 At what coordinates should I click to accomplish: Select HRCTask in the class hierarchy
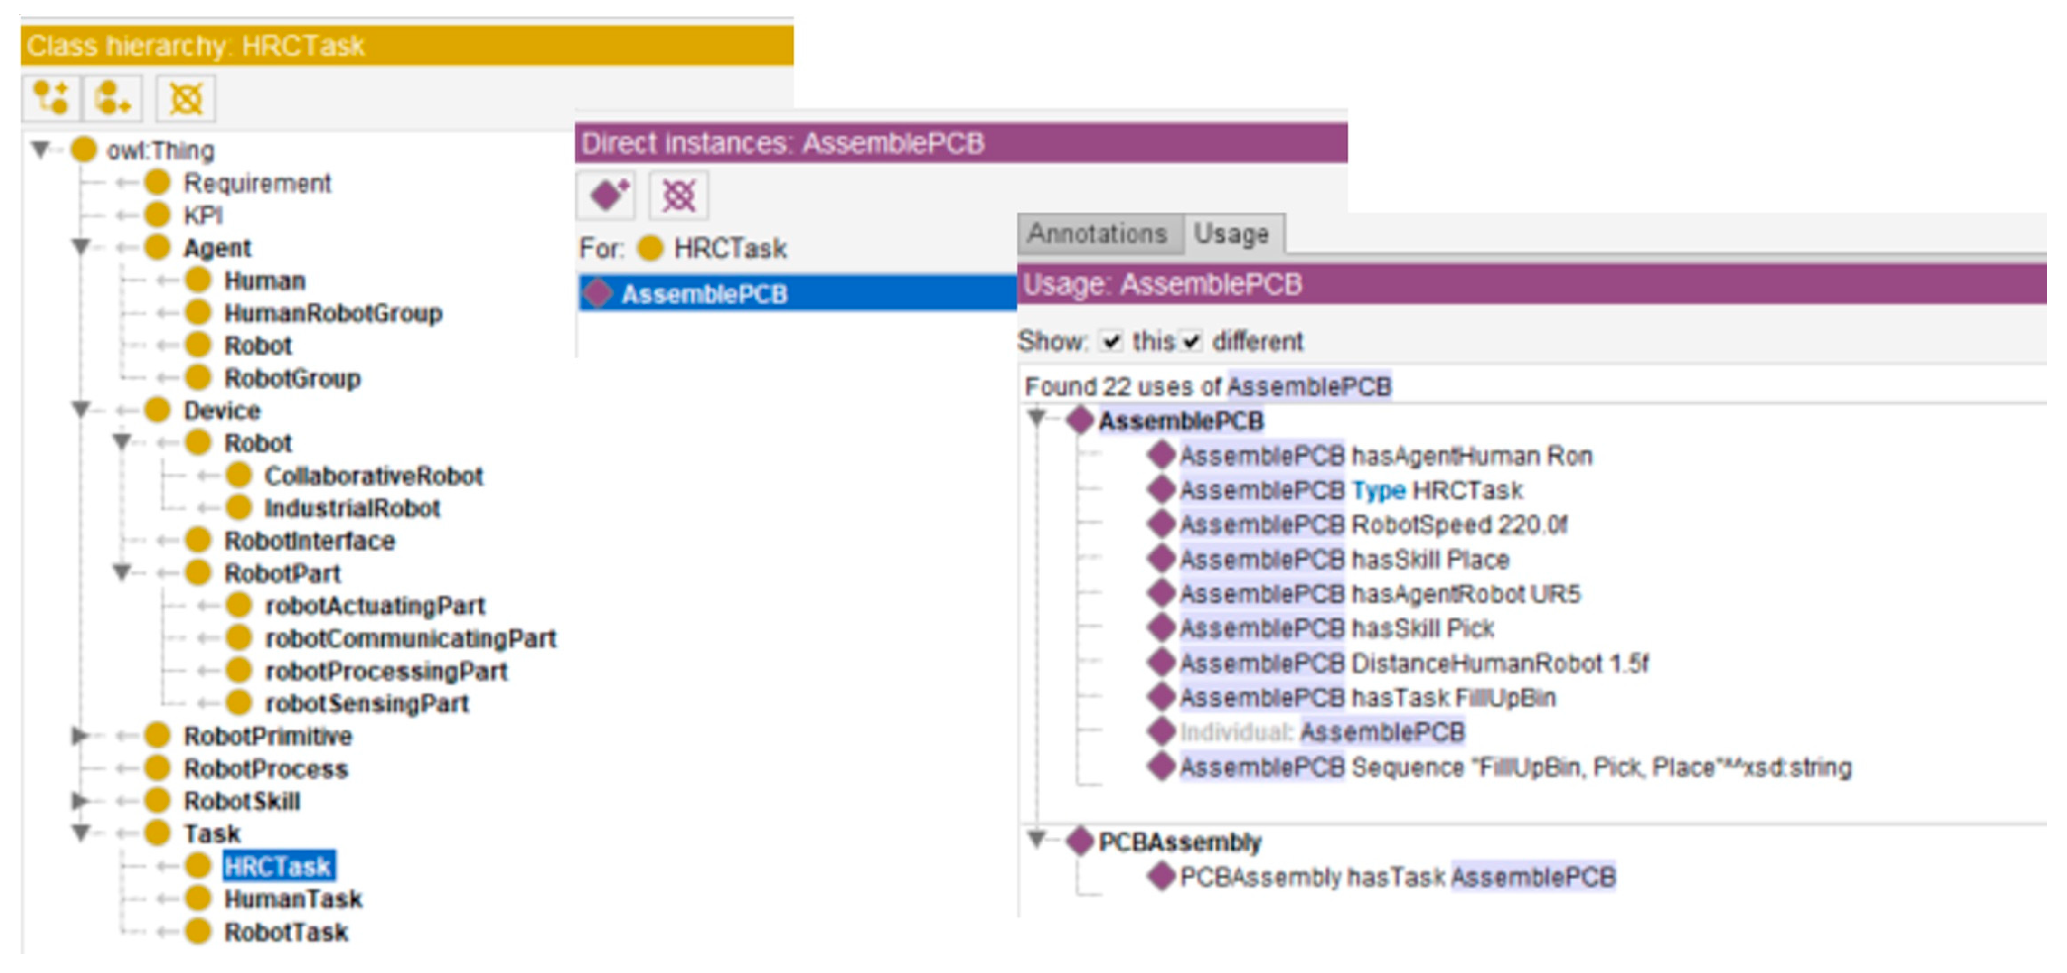(x=278, y=866)
